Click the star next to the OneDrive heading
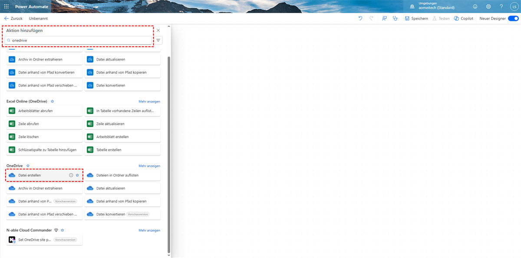The image size is (521, 258). coord(28,166)
